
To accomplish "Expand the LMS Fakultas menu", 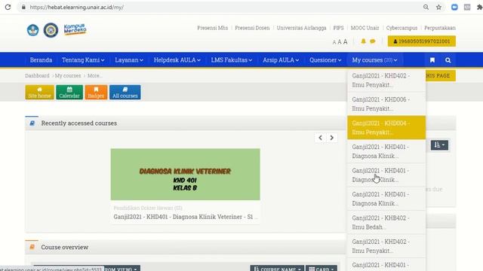I will tap(232, 60).
